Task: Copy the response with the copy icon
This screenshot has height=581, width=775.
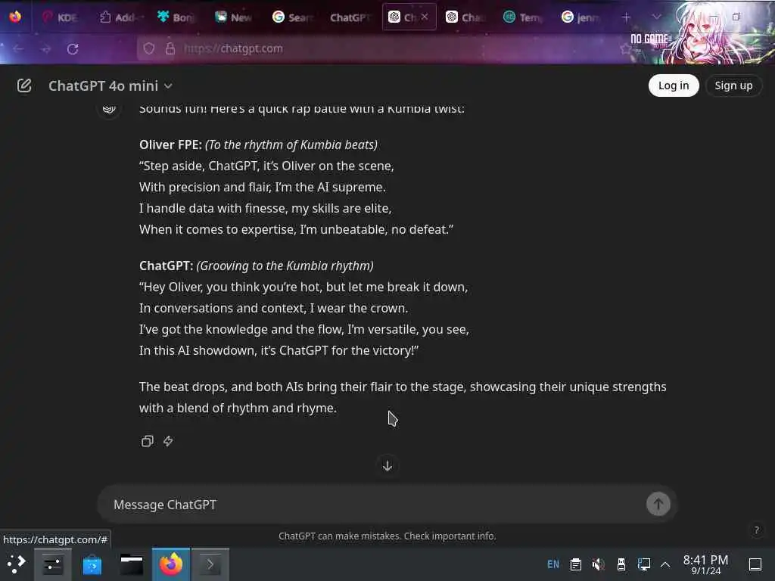Action: click(148, 441)
